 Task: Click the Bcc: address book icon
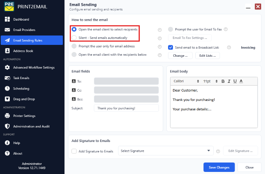tap(74, 99)
